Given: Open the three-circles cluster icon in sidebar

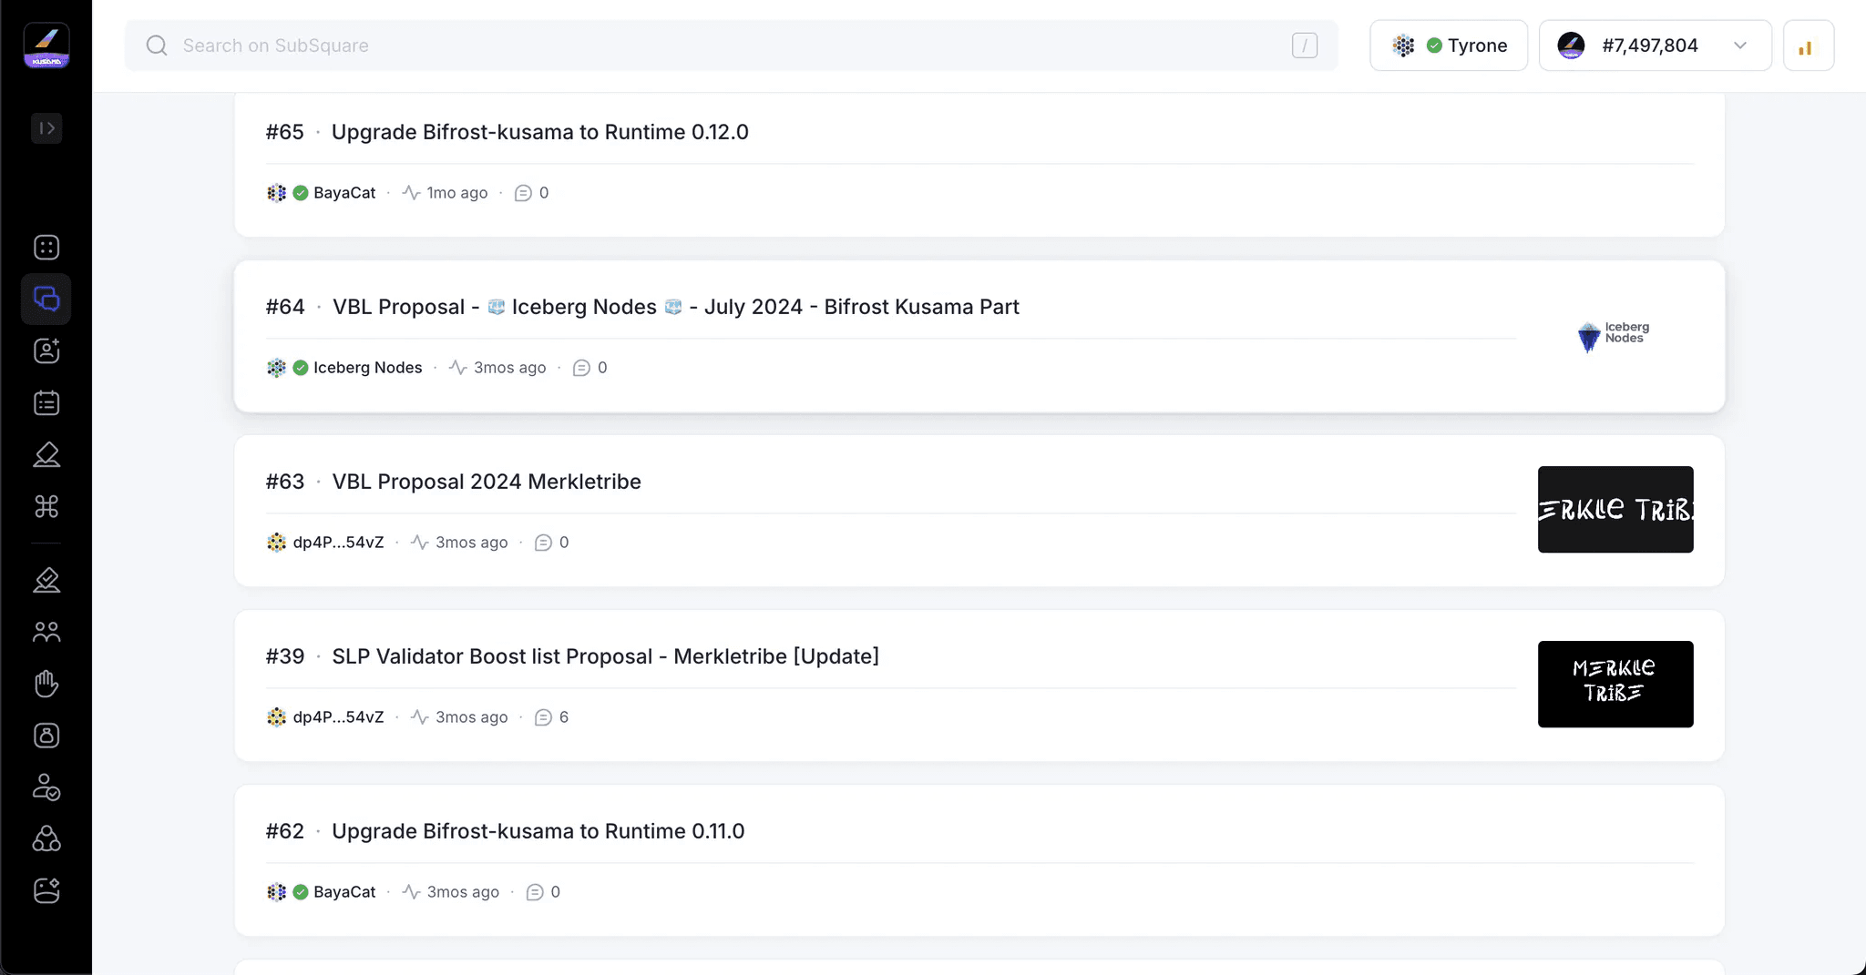Looking at the screenshot, I should 46,838.
